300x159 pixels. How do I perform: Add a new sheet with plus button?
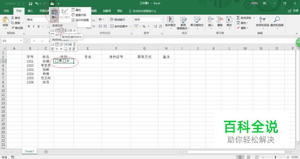pos(46,152)
